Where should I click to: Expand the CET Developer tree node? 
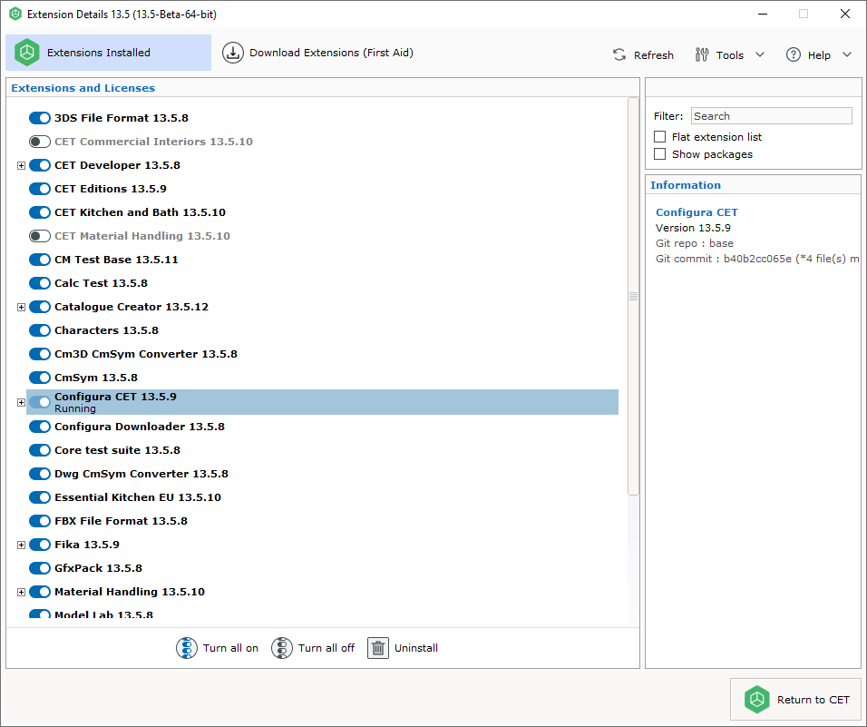pyautogui.click(x=21, y=165)
